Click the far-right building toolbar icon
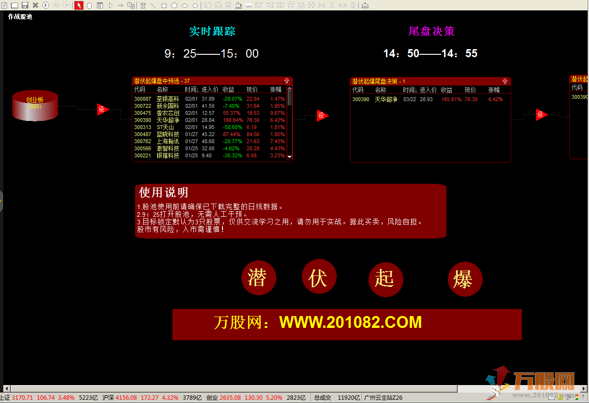 (x=365, y=5)
